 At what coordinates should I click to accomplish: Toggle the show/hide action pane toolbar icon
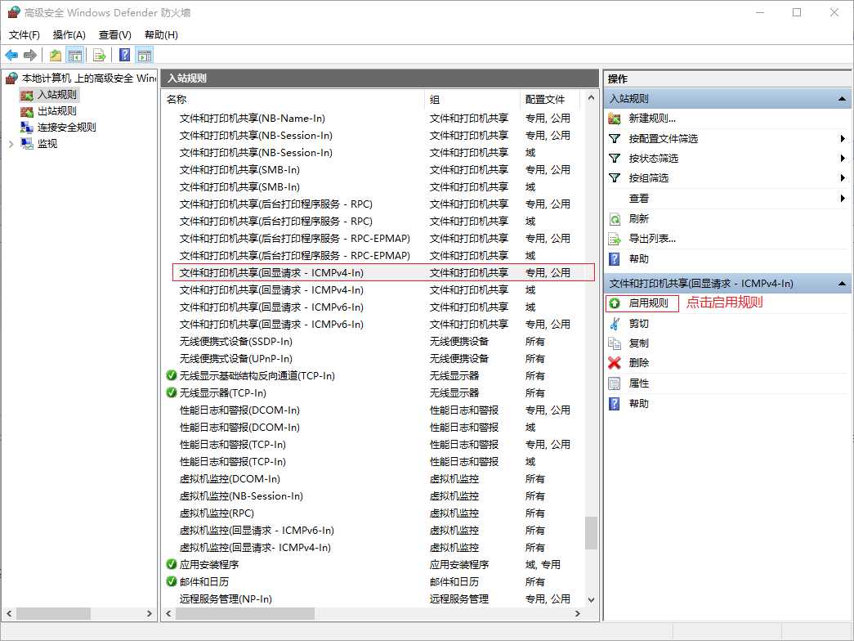click(x=145, y=55)
